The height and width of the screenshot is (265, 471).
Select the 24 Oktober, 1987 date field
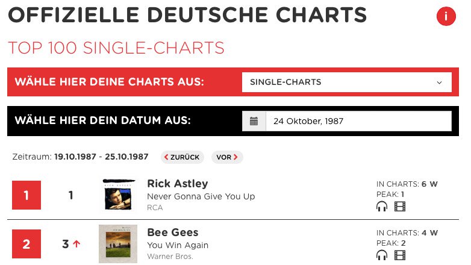coord(358,121)
